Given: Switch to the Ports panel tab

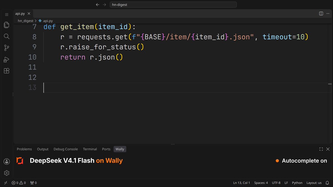Looking at the screenshot, I should (x=106, y=149).
